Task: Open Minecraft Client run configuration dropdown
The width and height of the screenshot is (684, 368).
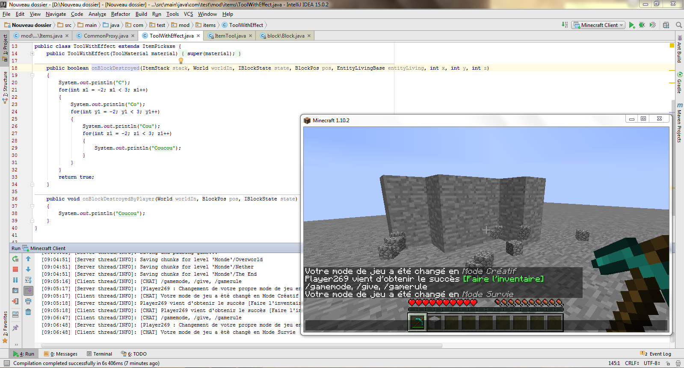Action: [599, 25]
